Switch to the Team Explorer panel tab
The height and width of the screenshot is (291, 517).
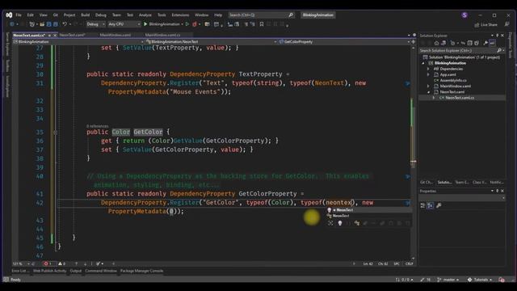[x=461, y=182]
